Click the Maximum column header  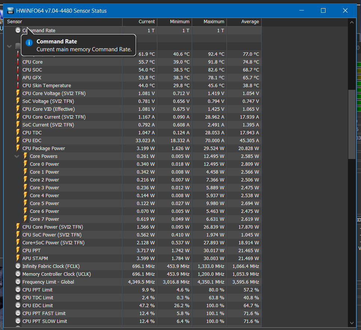pos(209,22)
